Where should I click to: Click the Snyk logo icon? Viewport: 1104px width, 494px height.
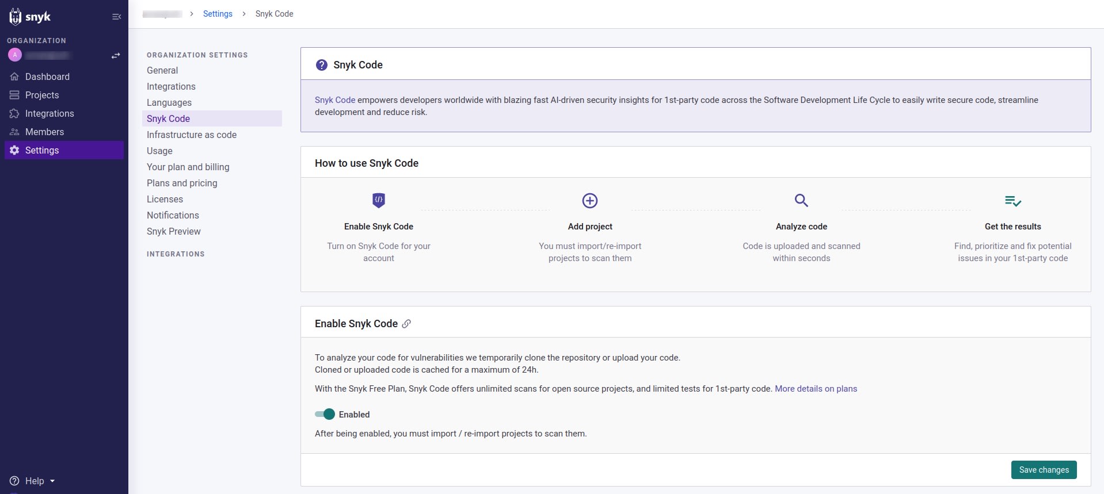pos(16,17)
